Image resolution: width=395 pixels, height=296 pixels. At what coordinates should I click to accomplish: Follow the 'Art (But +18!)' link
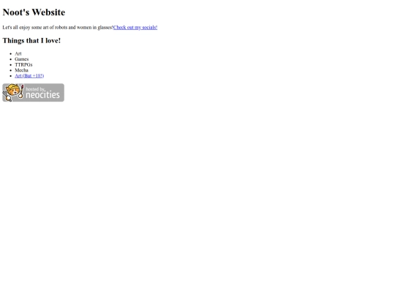tap(29, 76)
